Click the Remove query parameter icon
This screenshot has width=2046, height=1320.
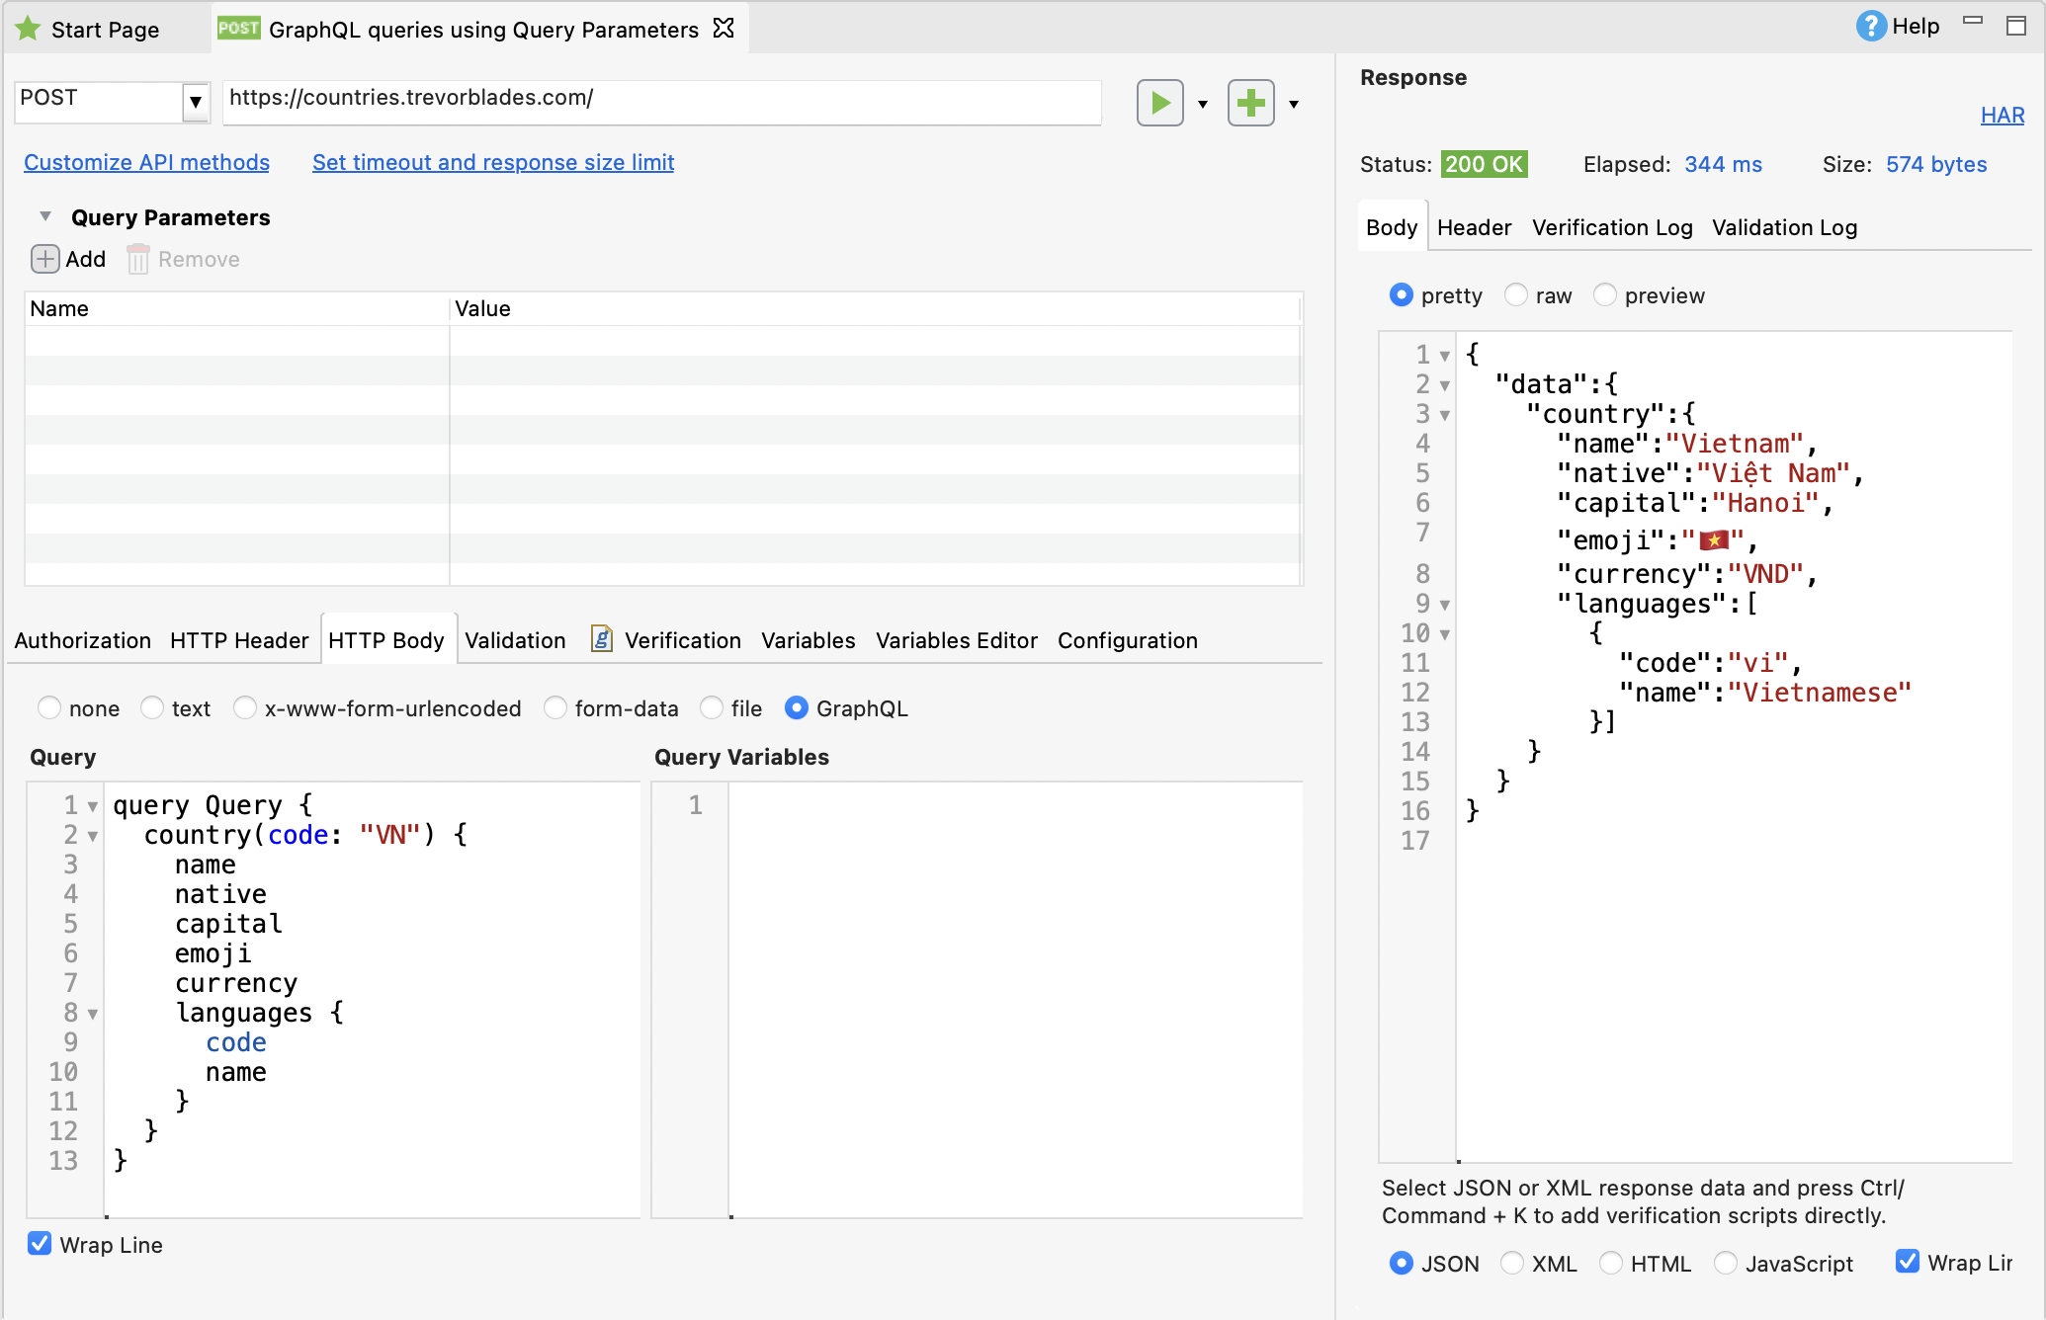pos(140,259)
